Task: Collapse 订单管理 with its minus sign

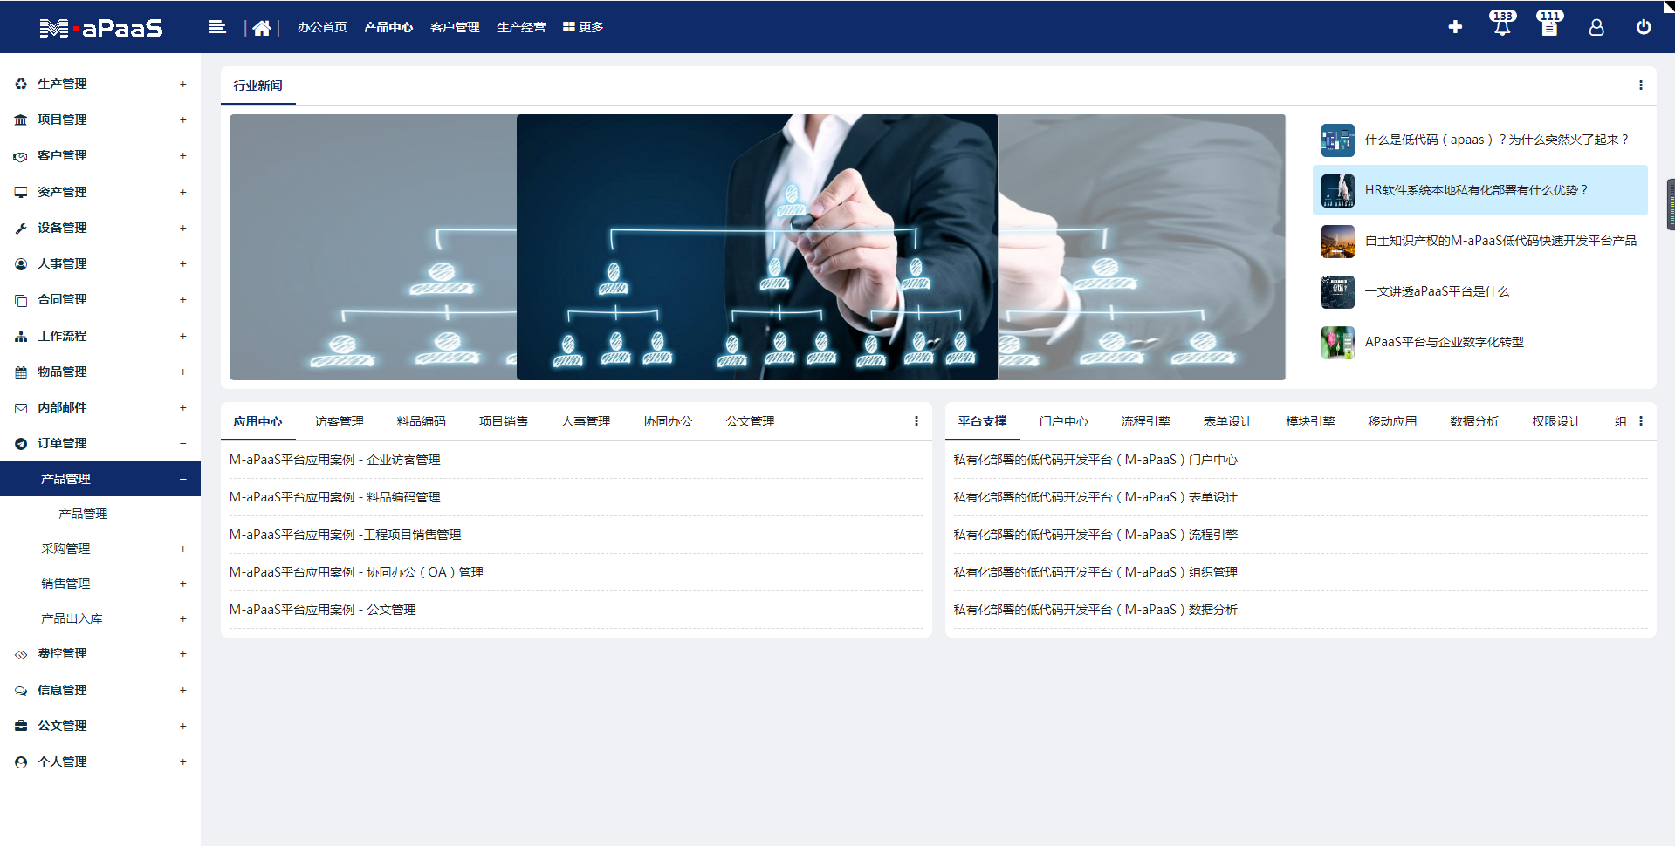Action: [x=182, y=444]
